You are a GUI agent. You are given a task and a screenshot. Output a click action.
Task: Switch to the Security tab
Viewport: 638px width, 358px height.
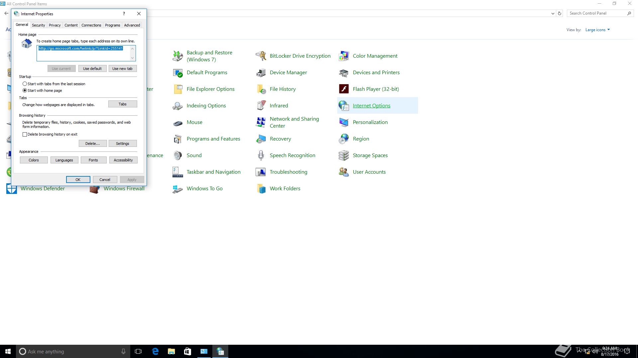coord(39,25)
